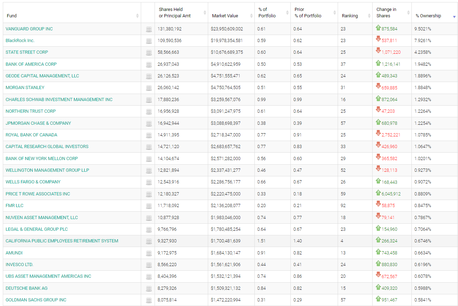
Task: Open grid icon for JPMORGAN CHASE & COMPANY row
Action: tap(149, 124)
